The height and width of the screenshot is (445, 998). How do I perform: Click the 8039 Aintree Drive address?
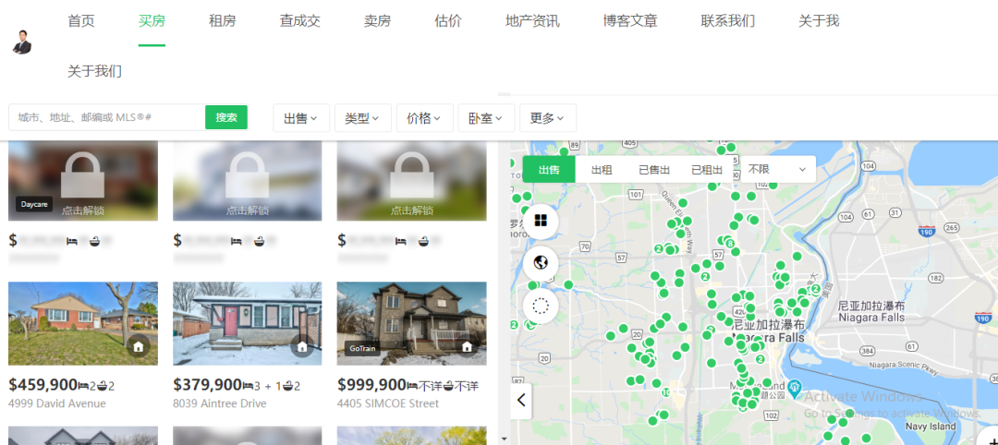(220, 403)
